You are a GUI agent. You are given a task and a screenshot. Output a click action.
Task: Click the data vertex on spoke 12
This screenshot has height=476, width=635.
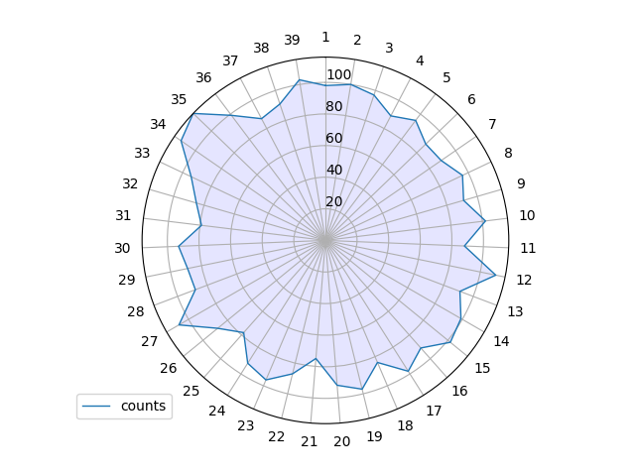click(495, 276)
